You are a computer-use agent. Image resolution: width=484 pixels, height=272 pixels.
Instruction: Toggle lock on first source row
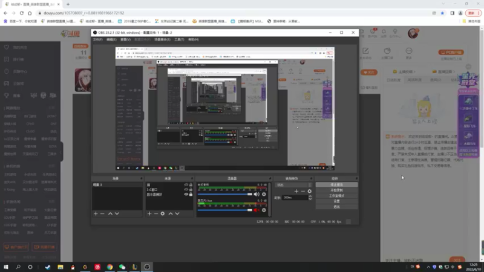click(x=191, y=185)
